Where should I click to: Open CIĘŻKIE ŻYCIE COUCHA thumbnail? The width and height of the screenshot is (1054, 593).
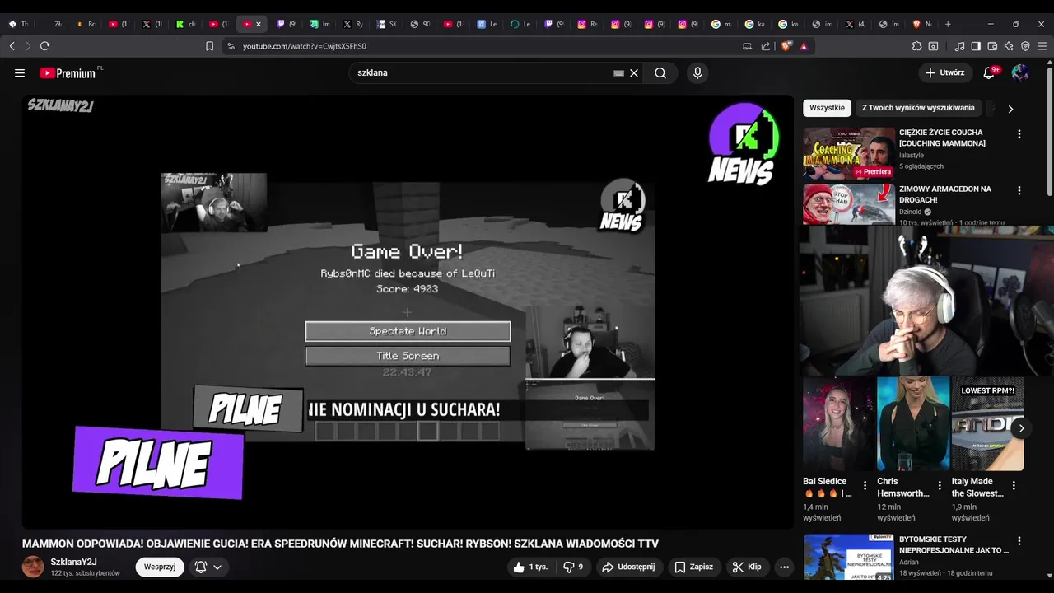click(x=849, y=152)
